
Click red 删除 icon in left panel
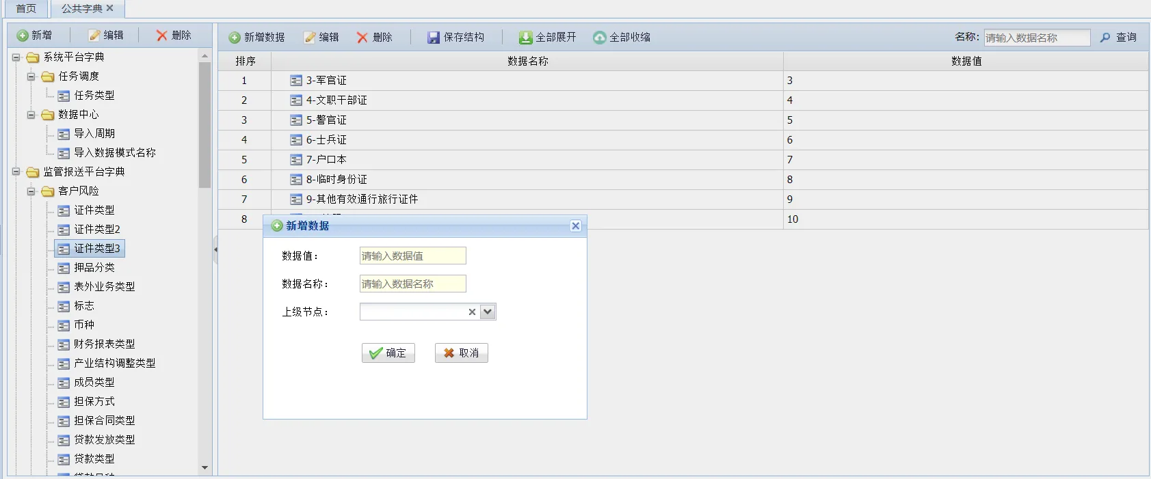tap(162, 36)
